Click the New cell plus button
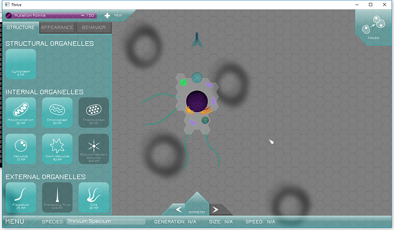The image size is (394, 230). pyautogui.click(x=107, y=15)
